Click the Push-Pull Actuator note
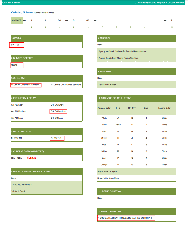The width and height of the screenshot is (188, 228). tap(107, 85)
